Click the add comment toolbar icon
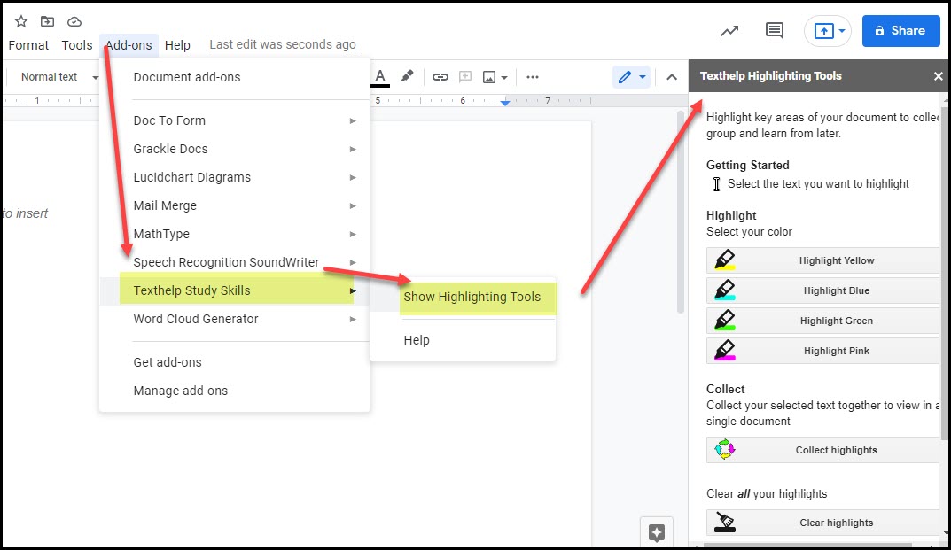 tap(465, 77)
